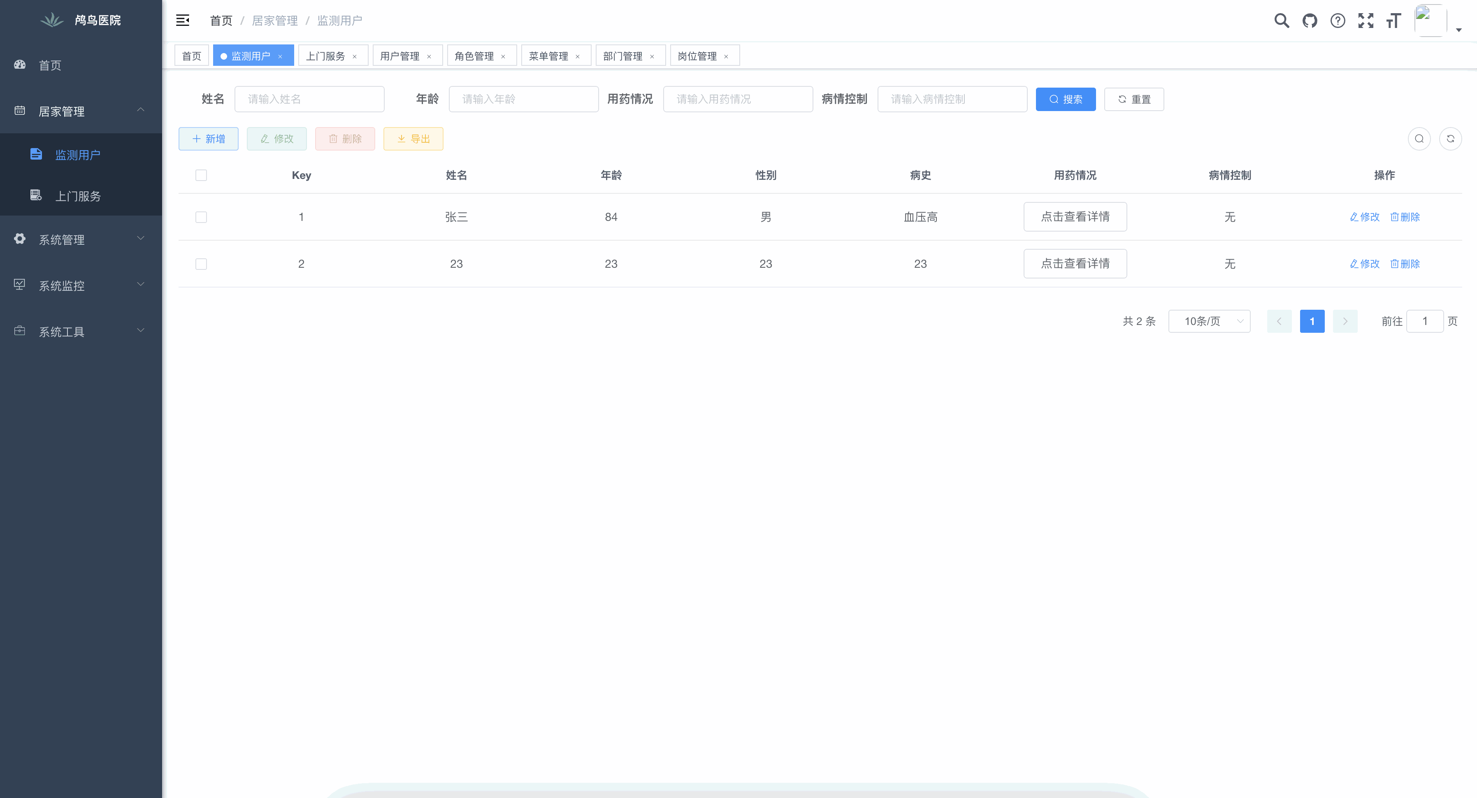Click the 新增 add button
Image resolution: width=1477 pixels, height=798 pixels.
click(208, 139)
